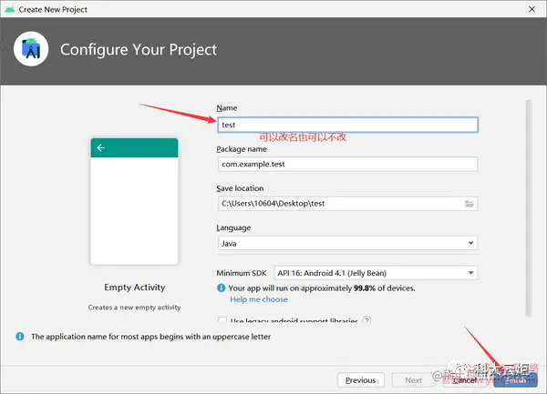Click the Name label above the field
Image resolution: width=547 pixels, height=394 pixels.
pyautogui.click(x=227, y=108)
